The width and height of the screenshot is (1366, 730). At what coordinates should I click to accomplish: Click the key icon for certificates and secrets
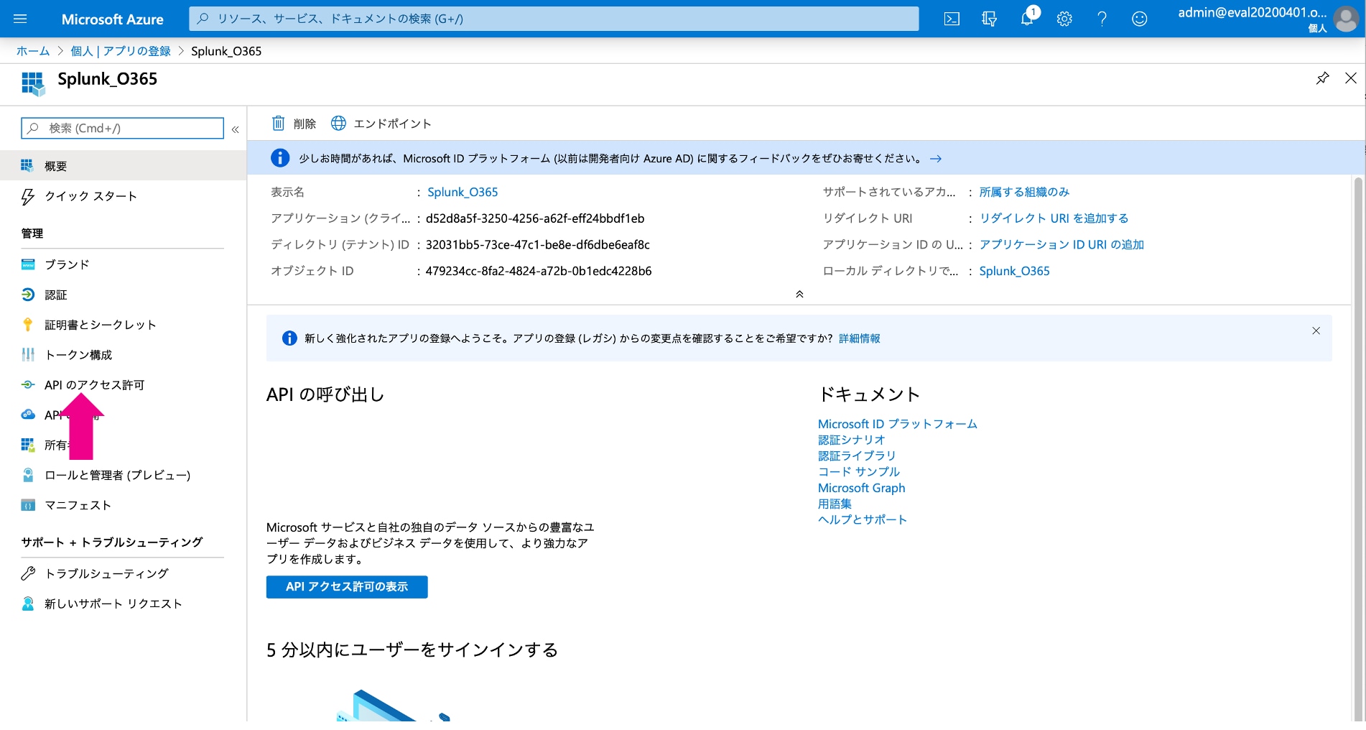pyautogui.click(x=27, y=325)
